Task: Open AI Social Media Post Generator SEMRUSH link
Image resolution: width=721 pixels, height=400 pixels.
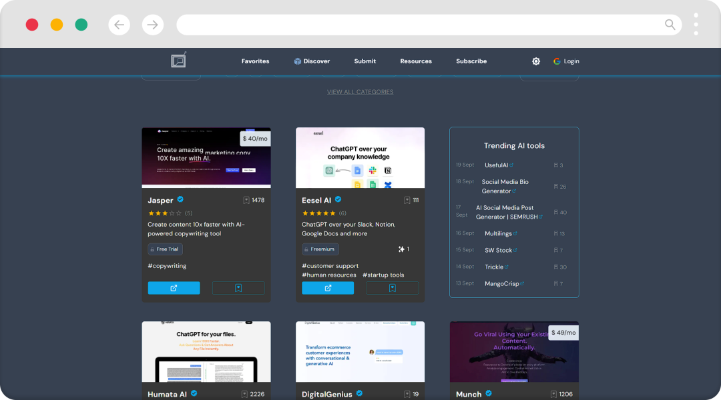Action: tap(509, 212)
